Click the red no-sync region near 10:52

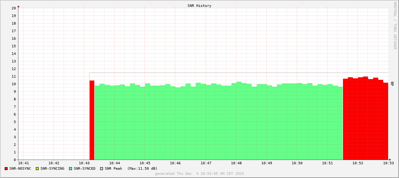365,119
